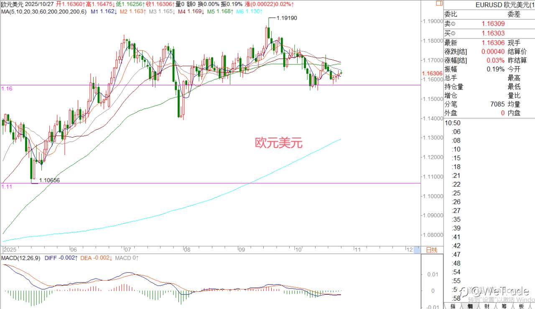
Task: Open the 筹 tab
Action: click(504, 306)
